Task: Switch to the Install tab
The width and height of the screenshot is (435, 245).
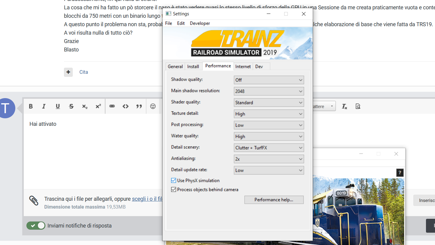Action: (193, 67)
